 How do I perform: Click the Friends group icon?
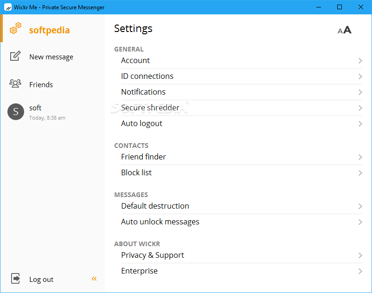pos(15,83)
